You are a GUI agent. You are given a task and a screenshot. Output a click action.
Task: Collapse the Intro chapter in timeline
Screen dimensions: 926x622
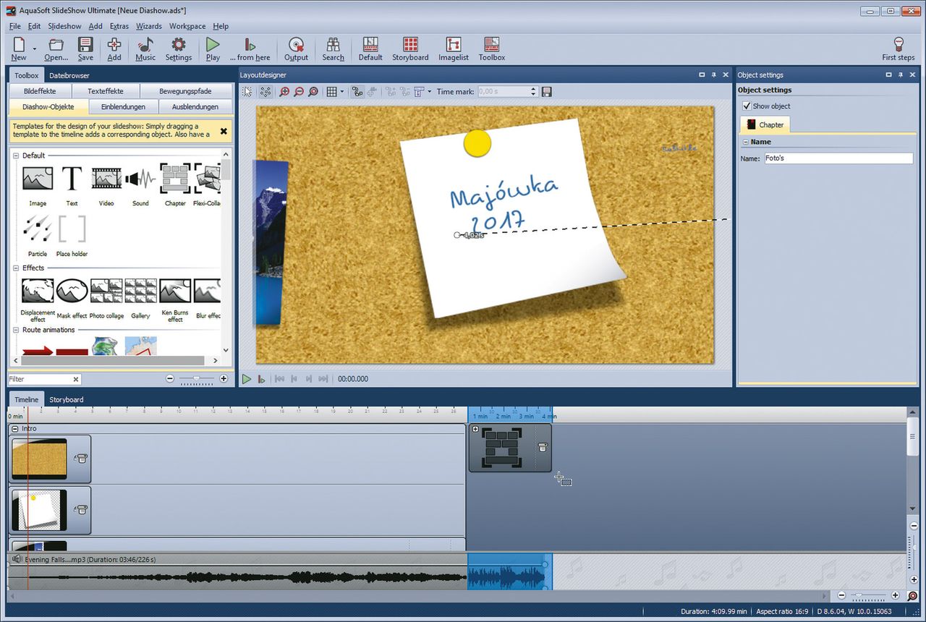click(x=15, y=429)
